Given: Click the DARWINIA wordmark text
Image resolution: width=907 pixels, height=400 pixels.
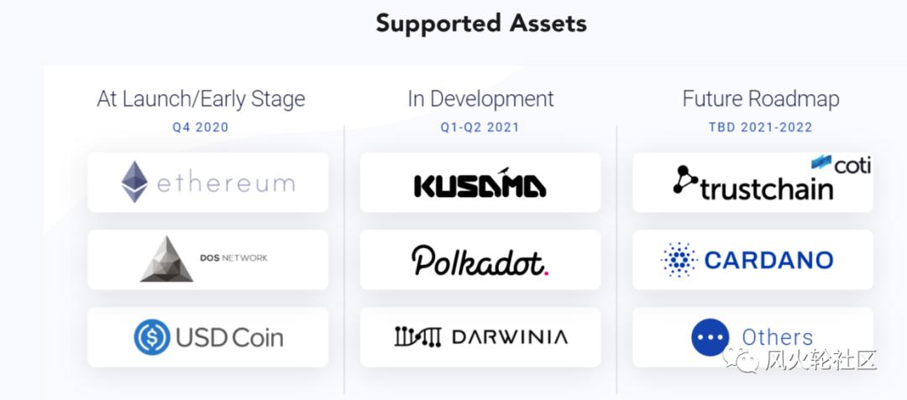Looking at the screenshot, I should pyautogui.click(x=509, y=337).
